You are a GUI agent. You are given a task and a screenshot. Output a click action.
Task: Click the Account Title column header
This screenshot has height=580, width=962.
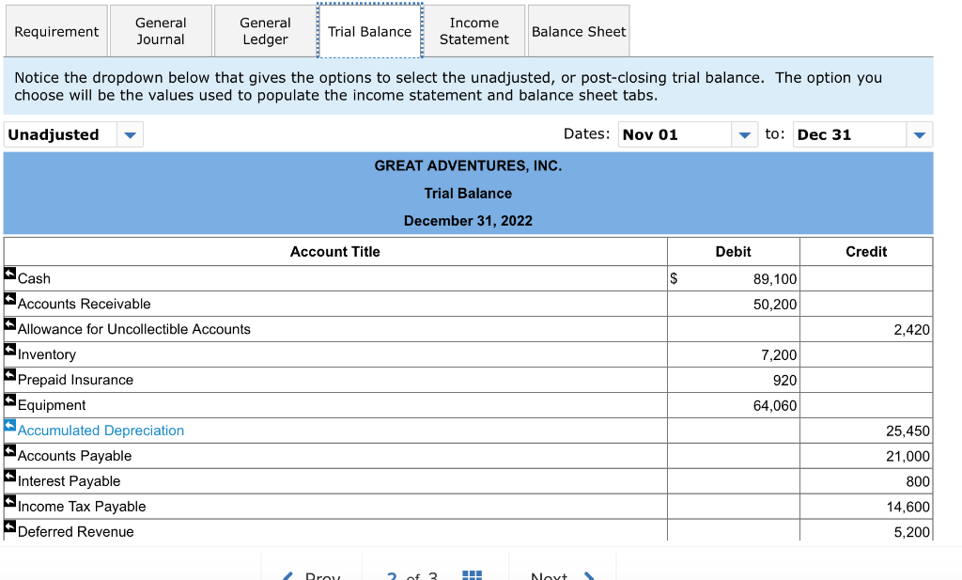[335, 252]
